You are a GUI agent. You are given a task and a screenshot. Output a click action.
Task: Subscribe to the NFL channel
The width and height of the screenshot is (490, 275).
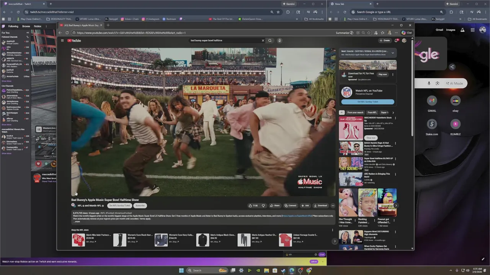pos(140,205)
